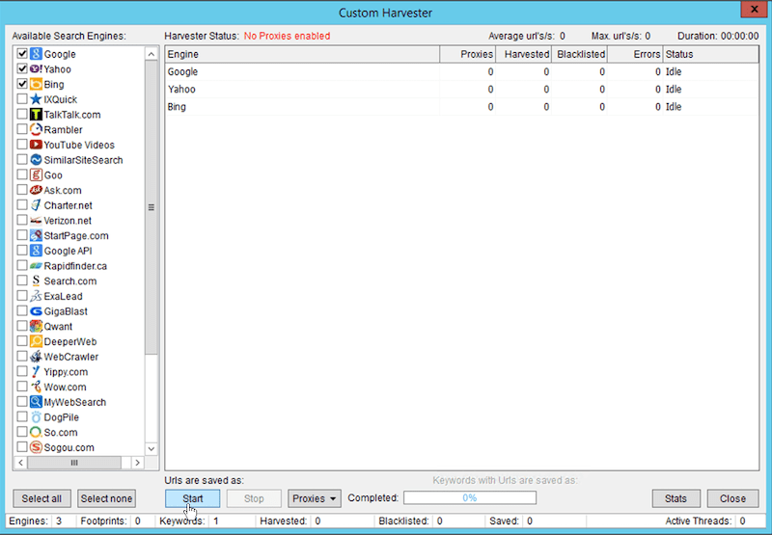Enable the Rambler checkbox

[22, 129]
